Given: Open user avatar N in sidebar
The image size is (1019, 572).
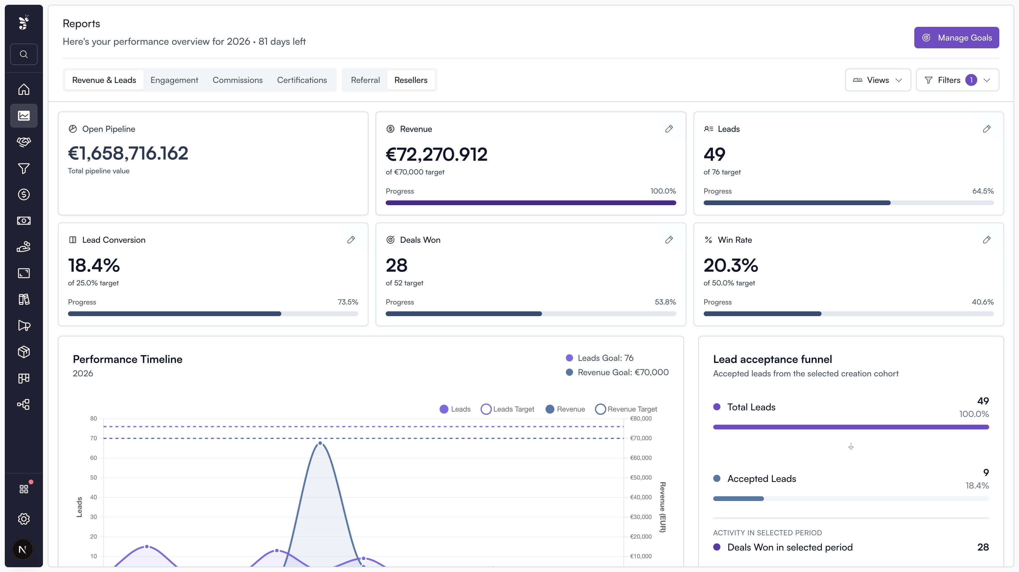Looking at the screenshot, I should click(x=23, y=549).
